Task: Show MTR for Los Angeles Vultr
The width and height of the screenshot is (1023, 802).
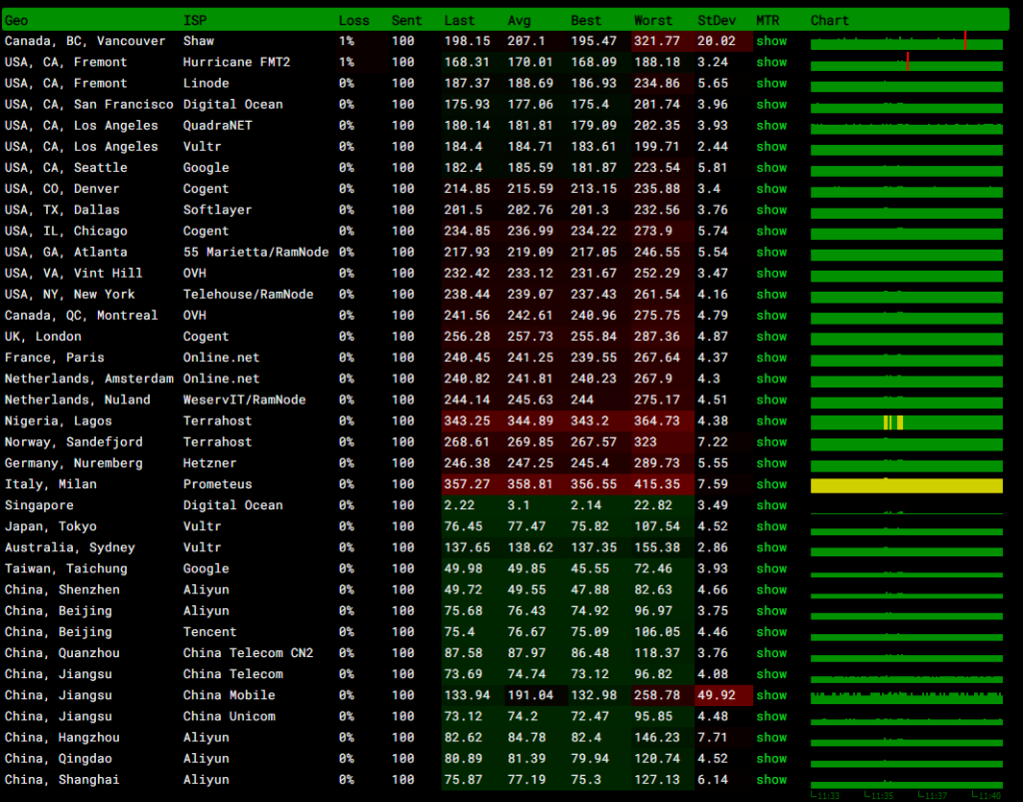Action: coord(772,147)
